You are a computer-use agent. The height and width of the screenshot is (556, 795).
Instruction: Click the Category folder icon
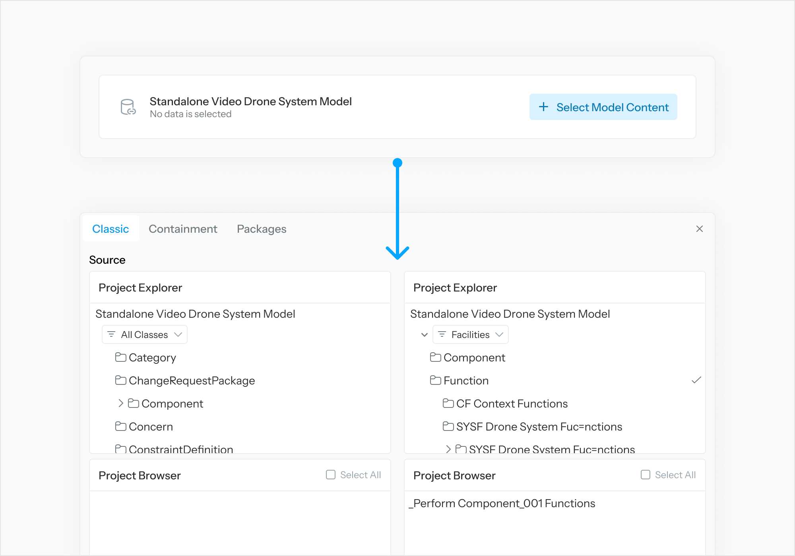pyautogui.click(x=120, y=357)
